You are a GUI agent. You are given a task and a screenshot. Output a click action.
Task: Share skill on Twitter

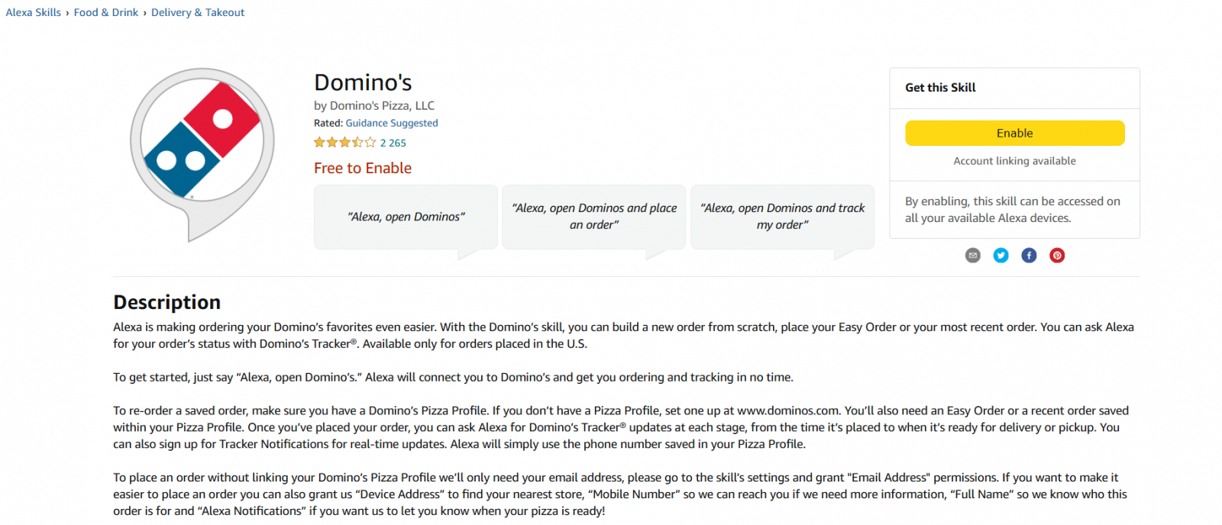(1001, 256)
